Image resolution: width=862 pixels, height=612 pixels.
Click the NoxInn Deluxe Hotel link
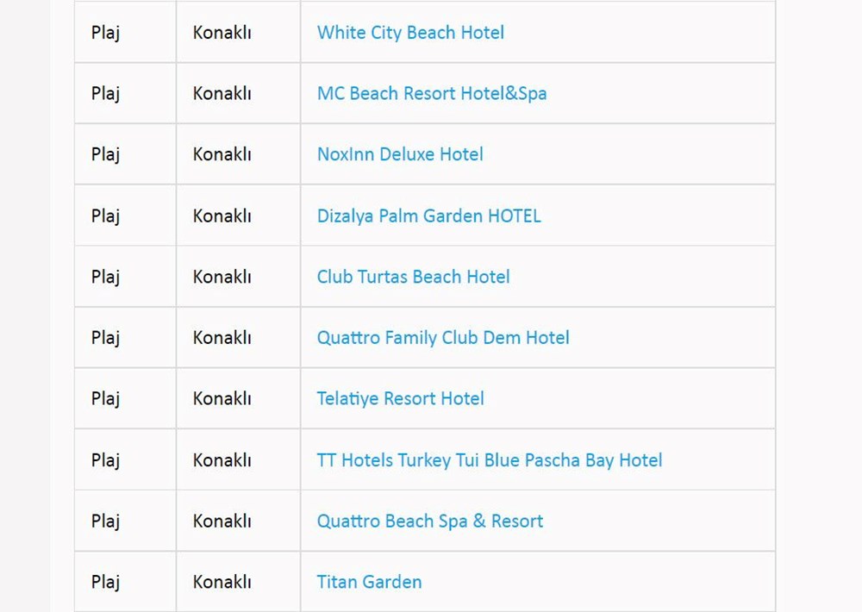(x=400, y=154)
